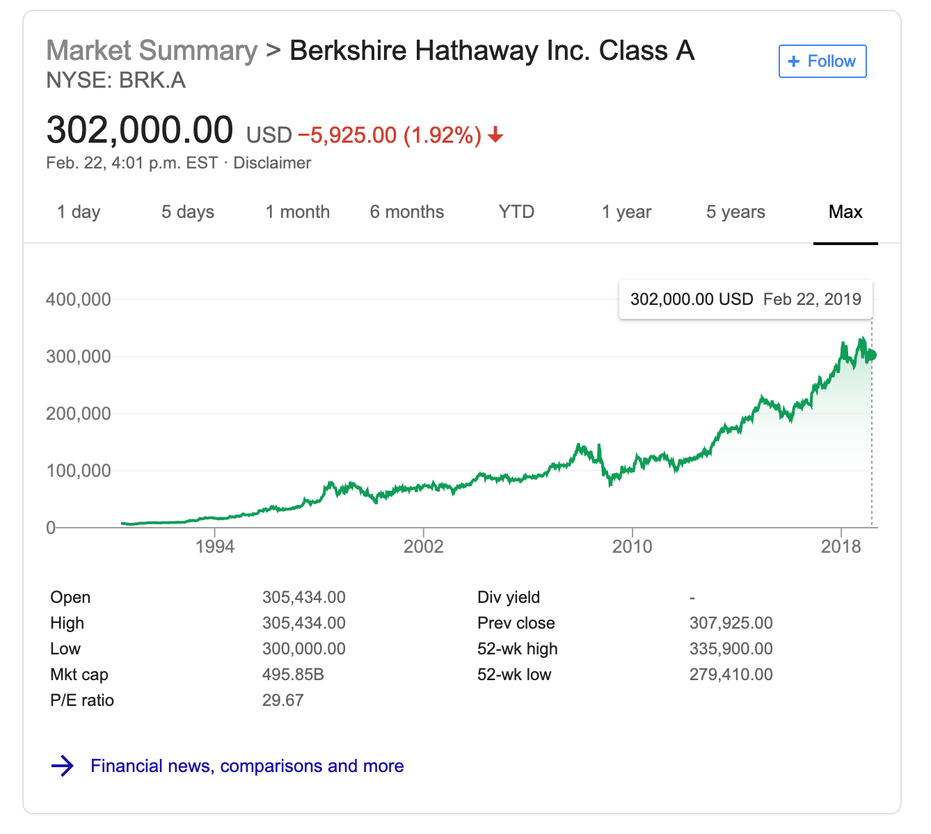Select the Max range tab
The image size is (931, 834).
(845, 212)
